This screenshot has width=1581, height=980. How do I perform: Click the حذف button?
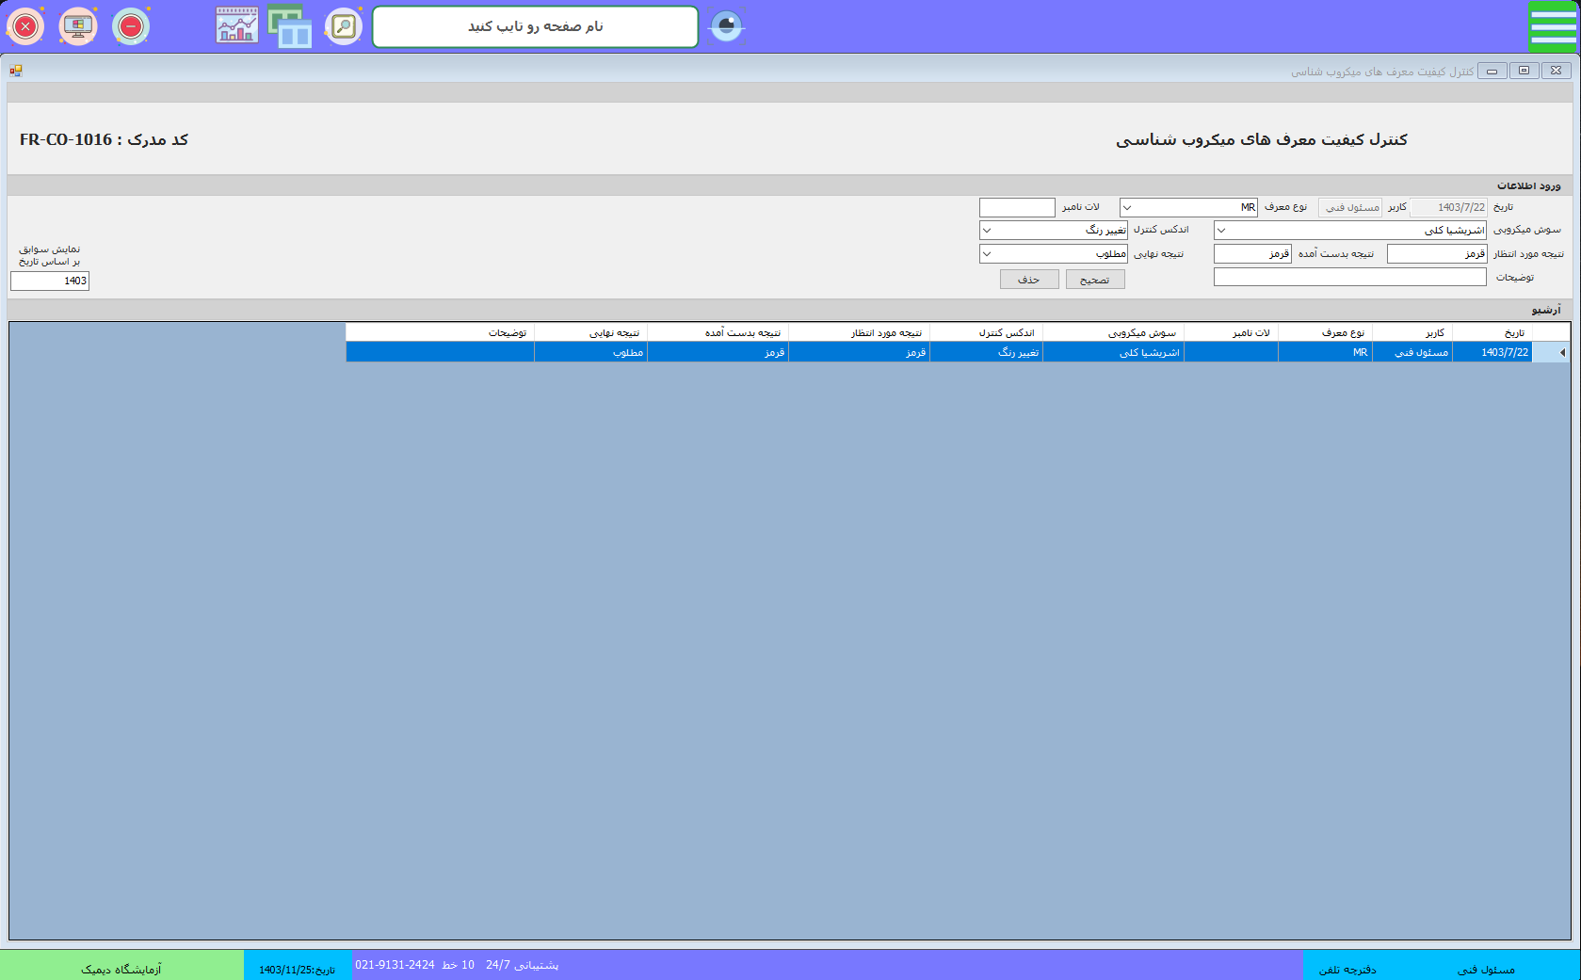[1028, 280]
